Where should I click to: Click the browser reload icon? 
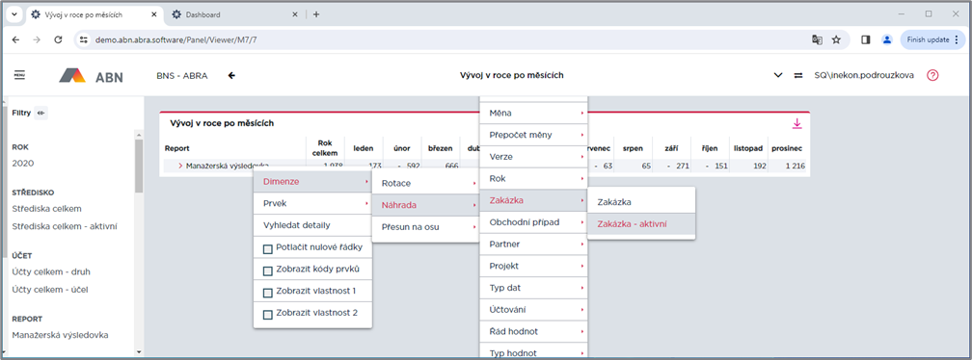point(58,39)
